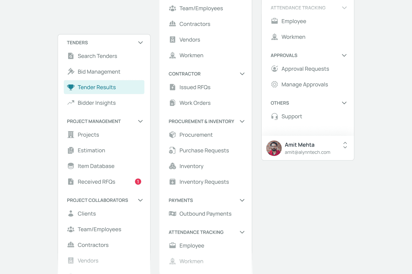Image resolution: width=412 pixels, height=274 pixels.
Task: Click the Work Orders document icon
Action: tap(172, 103)
